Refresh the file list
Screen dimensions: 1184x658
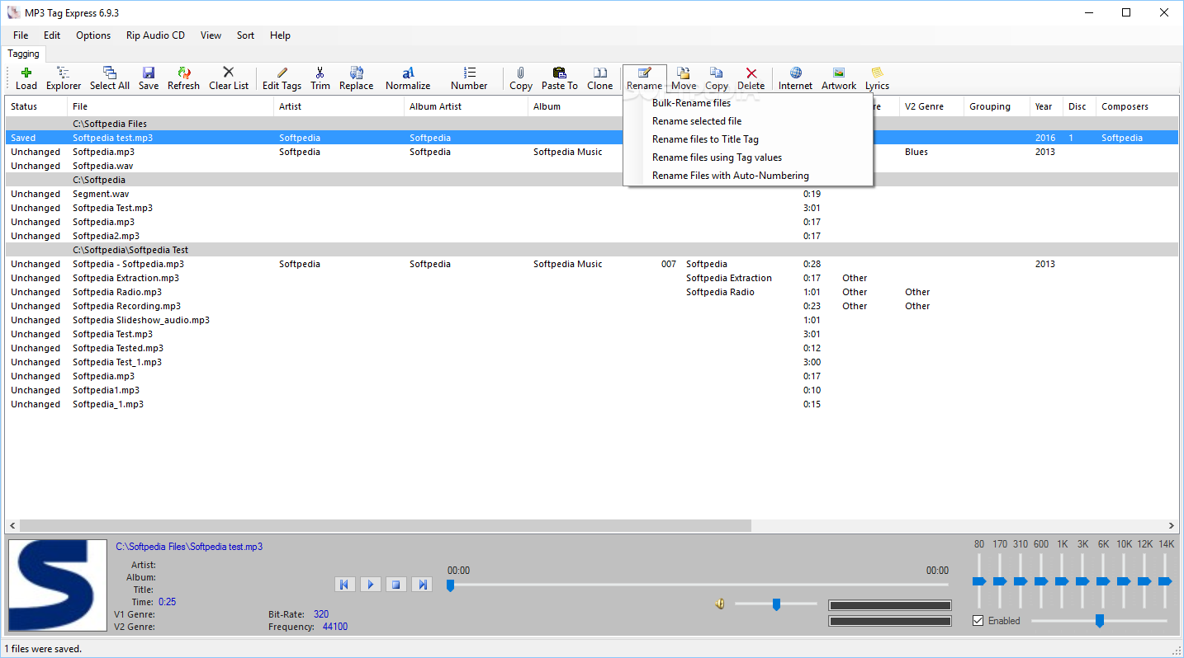(x=184, y=78)
